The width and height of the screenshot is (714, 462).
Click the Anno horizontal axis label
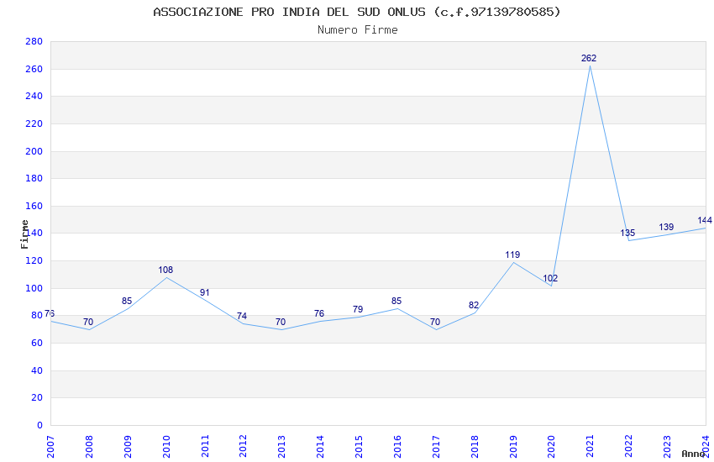tap(693, 454)
